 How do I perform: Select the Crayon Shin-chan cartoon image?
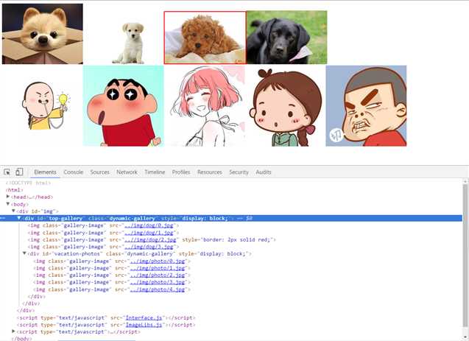[123, 106]
